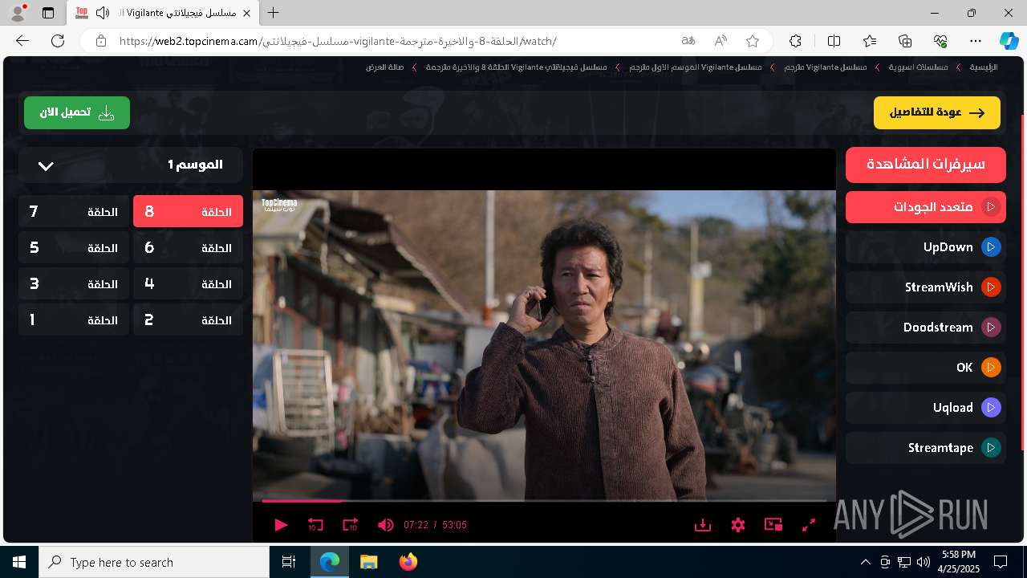Screen dimensions: 1027x578
Task: Mute the tab via speaker icon
Action: (x=102, y=13)
